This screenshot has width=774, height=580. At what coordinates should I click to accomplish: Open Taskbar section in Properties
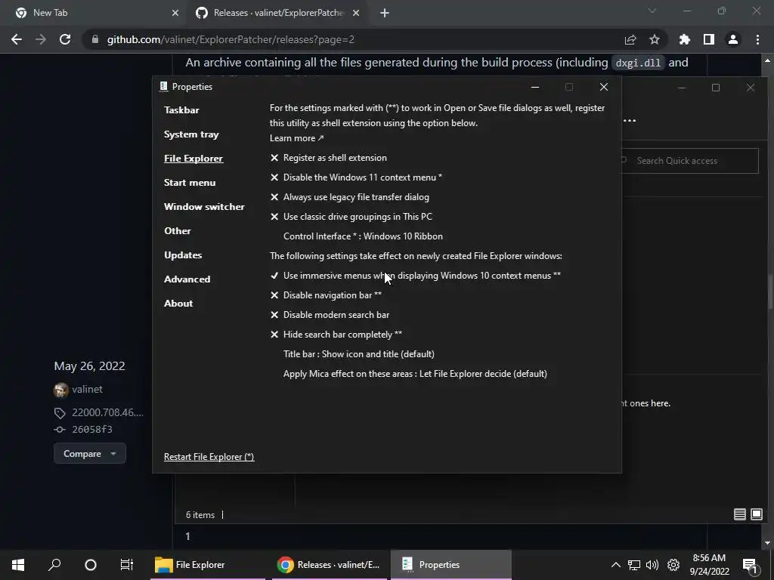tap(181, 110)
